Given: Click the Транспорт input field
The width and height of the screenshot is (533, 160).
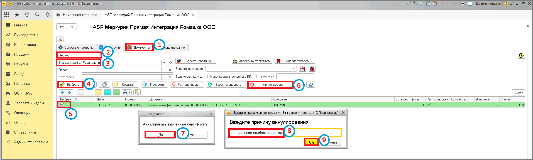Looking at the screenshot, I should (x=292, y=76).
